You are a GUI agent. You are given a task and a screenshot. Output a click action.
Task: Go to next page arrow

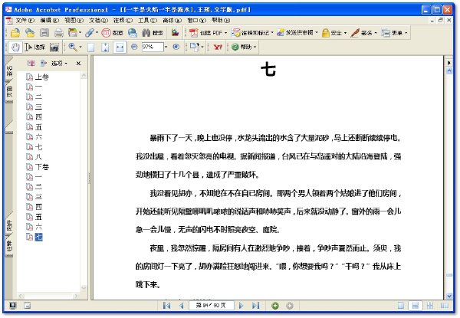point(242,306)
